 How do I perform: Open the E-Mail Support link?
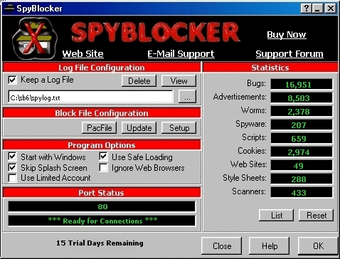pos(181,54)
